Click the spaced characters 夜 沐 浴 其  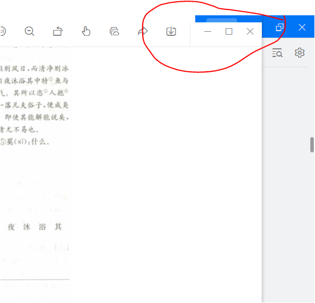35,227
